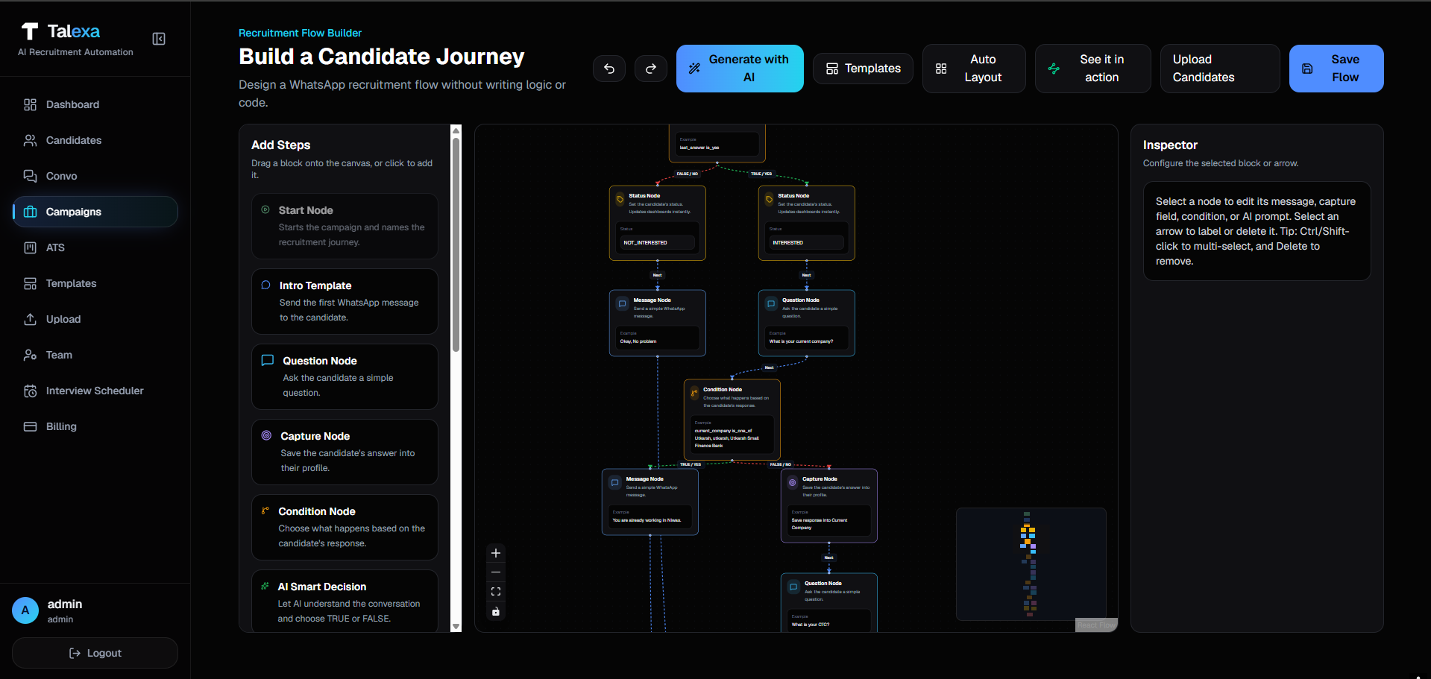Click Generate with AI button
The image size is (1431, 679).
[x=740, y=69]
